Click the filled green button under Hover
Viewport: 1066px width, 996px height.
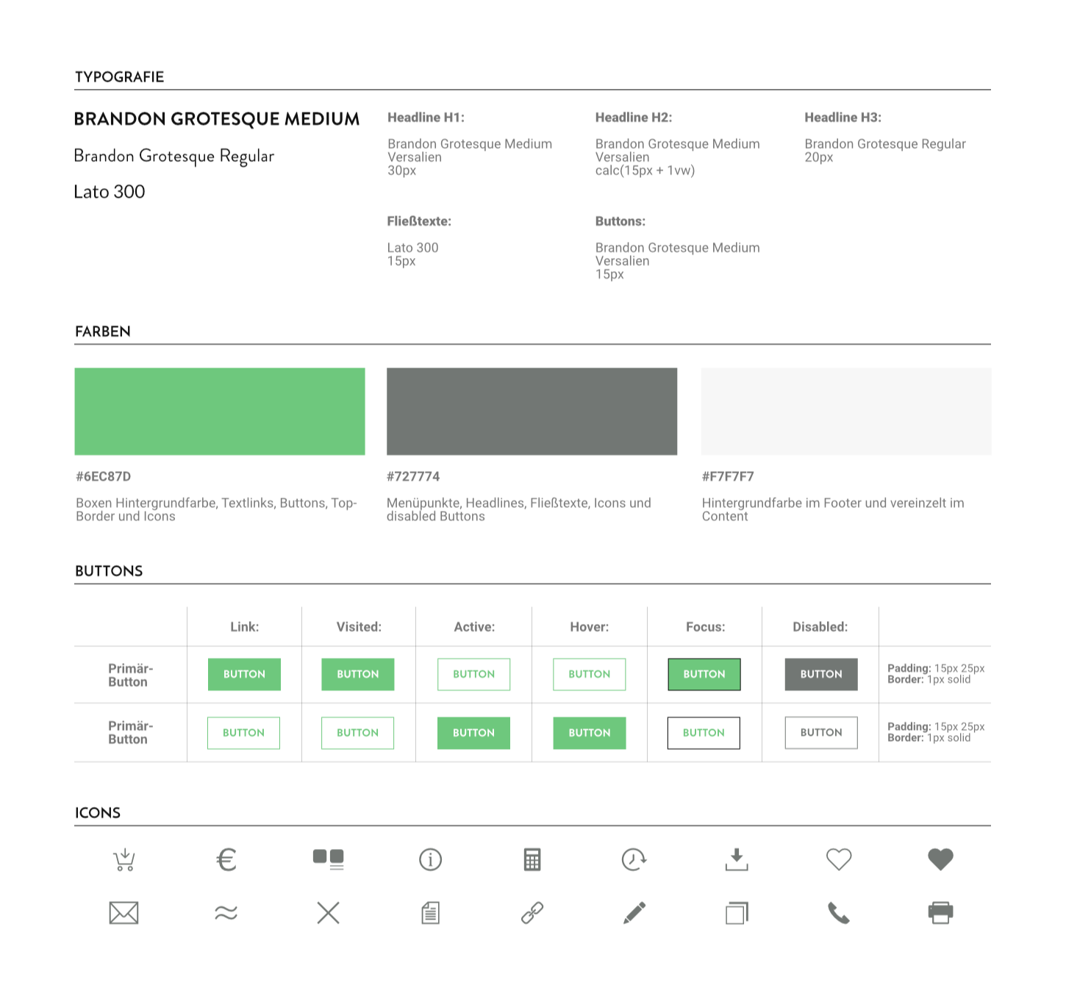click(x=589, y=733)
